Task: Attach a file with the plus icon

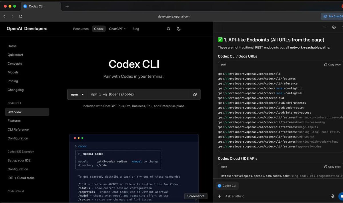Action: point(220,196)
